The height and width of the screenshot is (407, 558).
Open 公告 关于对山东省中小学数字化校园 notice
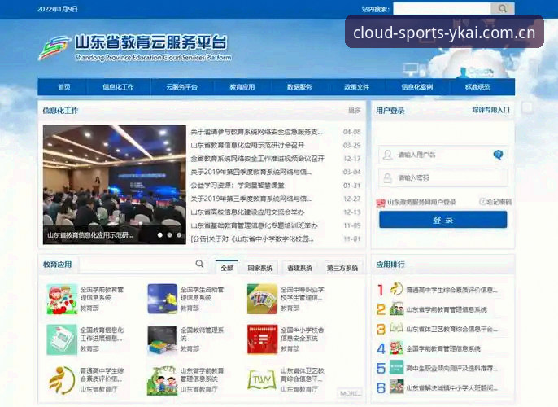252,239
